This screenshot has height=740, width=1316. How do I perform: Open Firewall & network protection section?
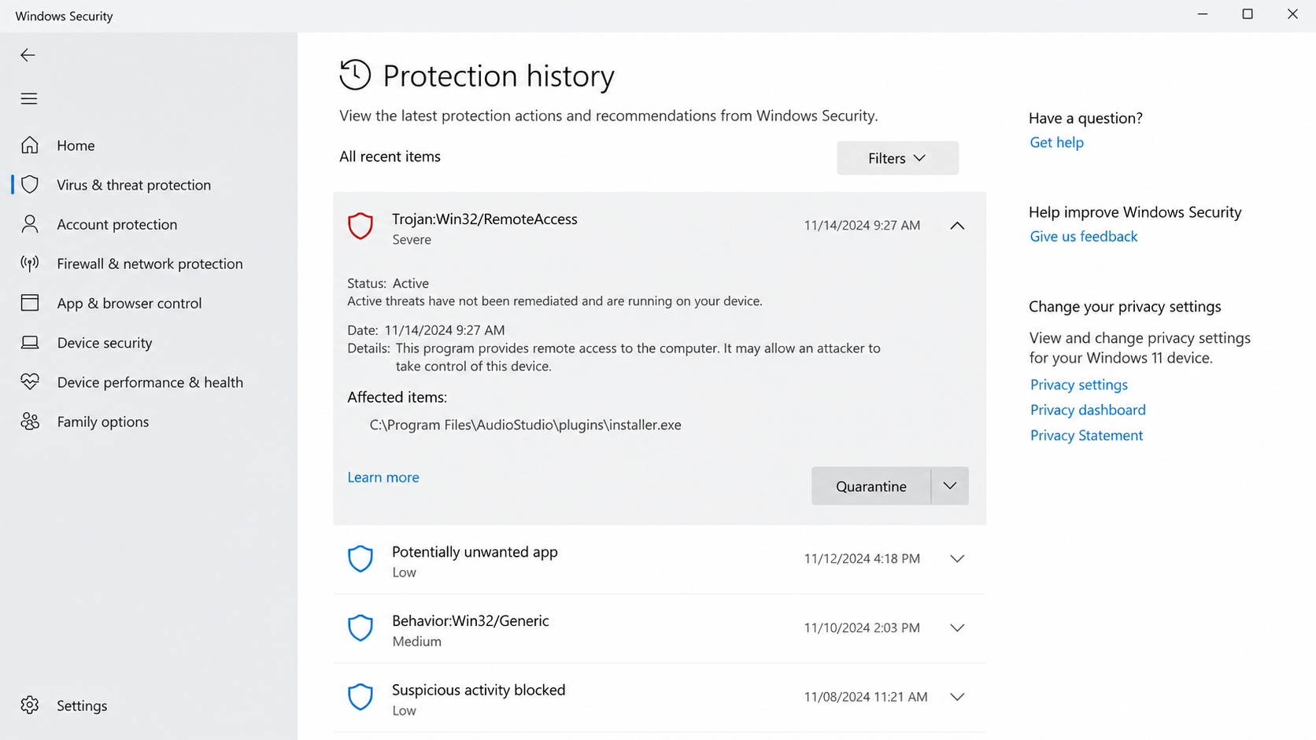point(150,263)
